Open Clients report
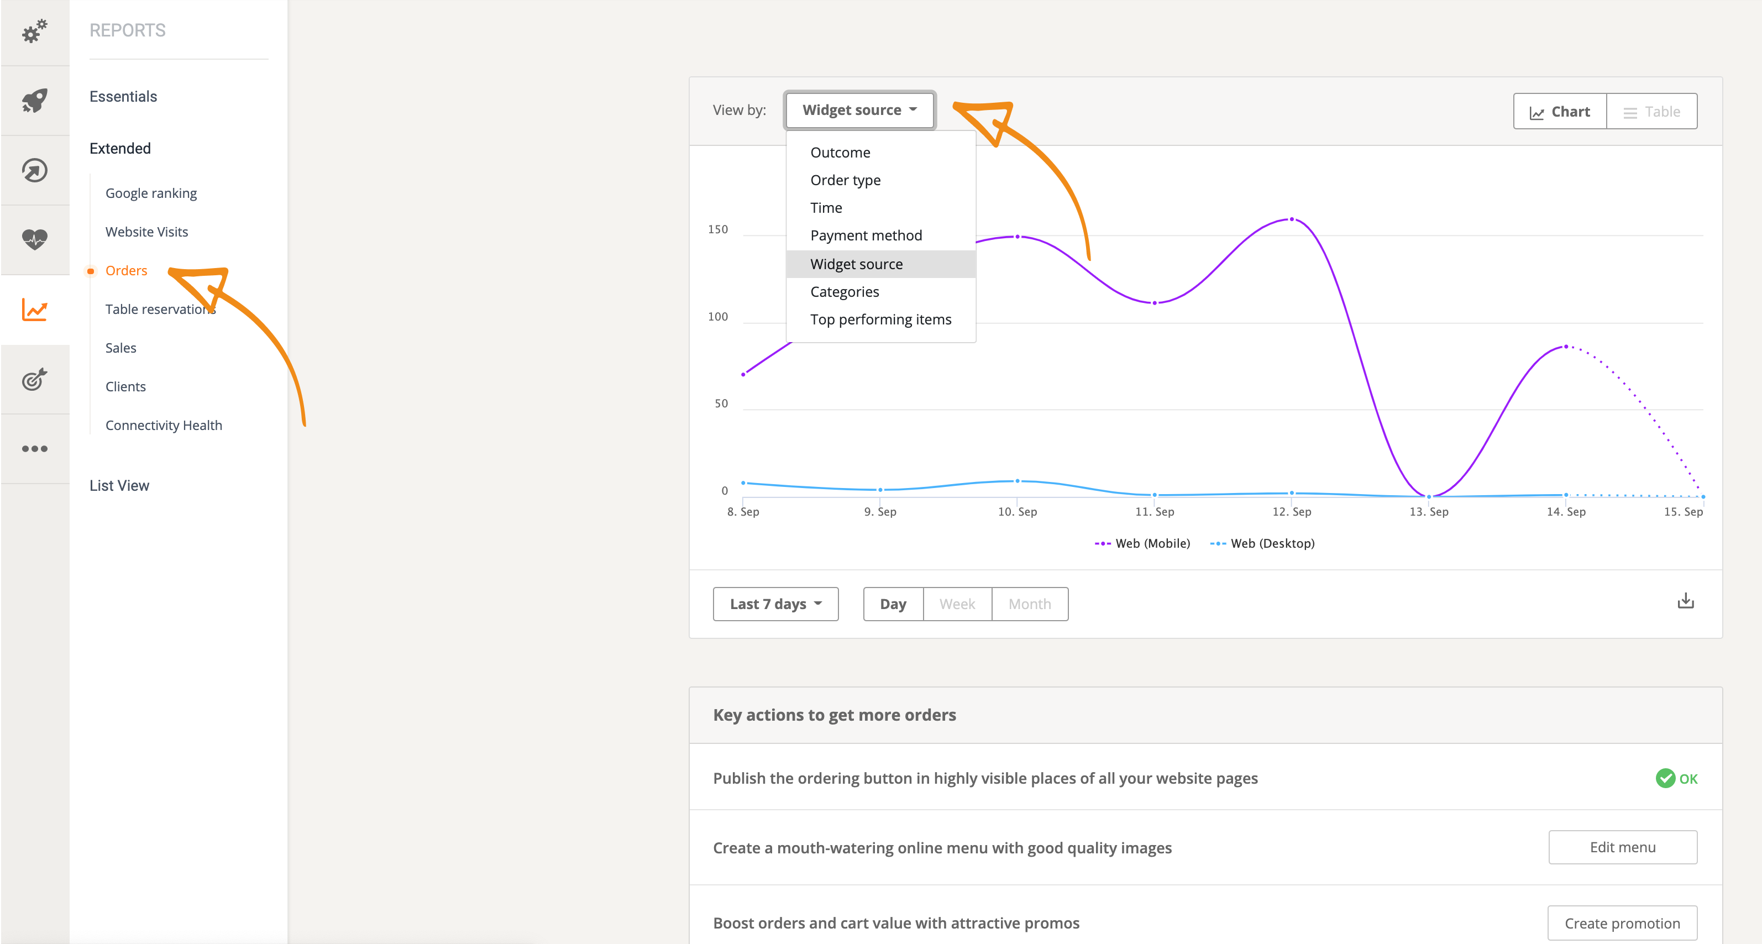This screenshot has height=944, width=1762. (125, 386)
